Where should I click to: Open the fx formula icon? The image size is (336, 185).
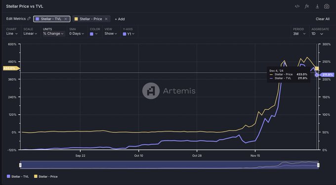tap(307, 6)
